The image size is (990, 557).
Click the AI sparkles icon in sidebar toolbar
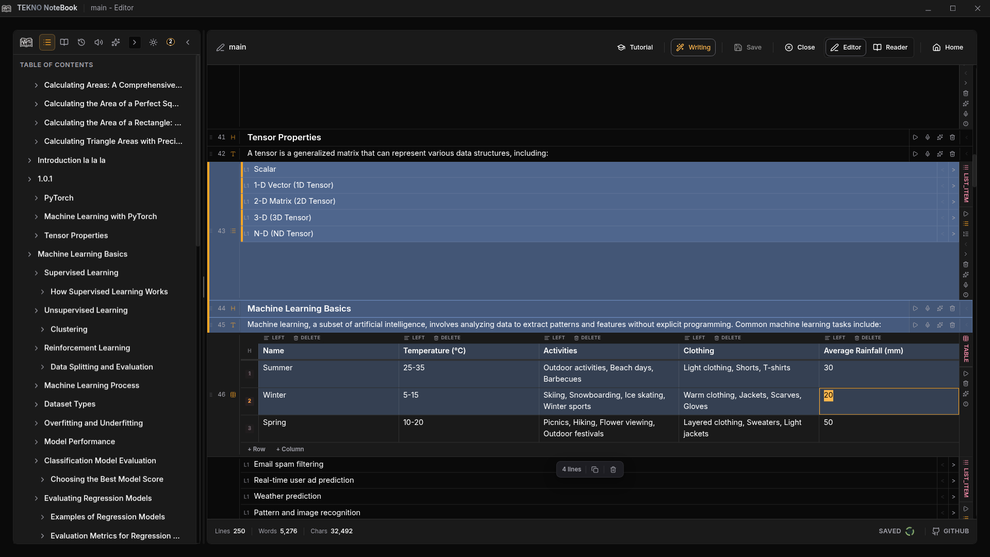point(116,42)
